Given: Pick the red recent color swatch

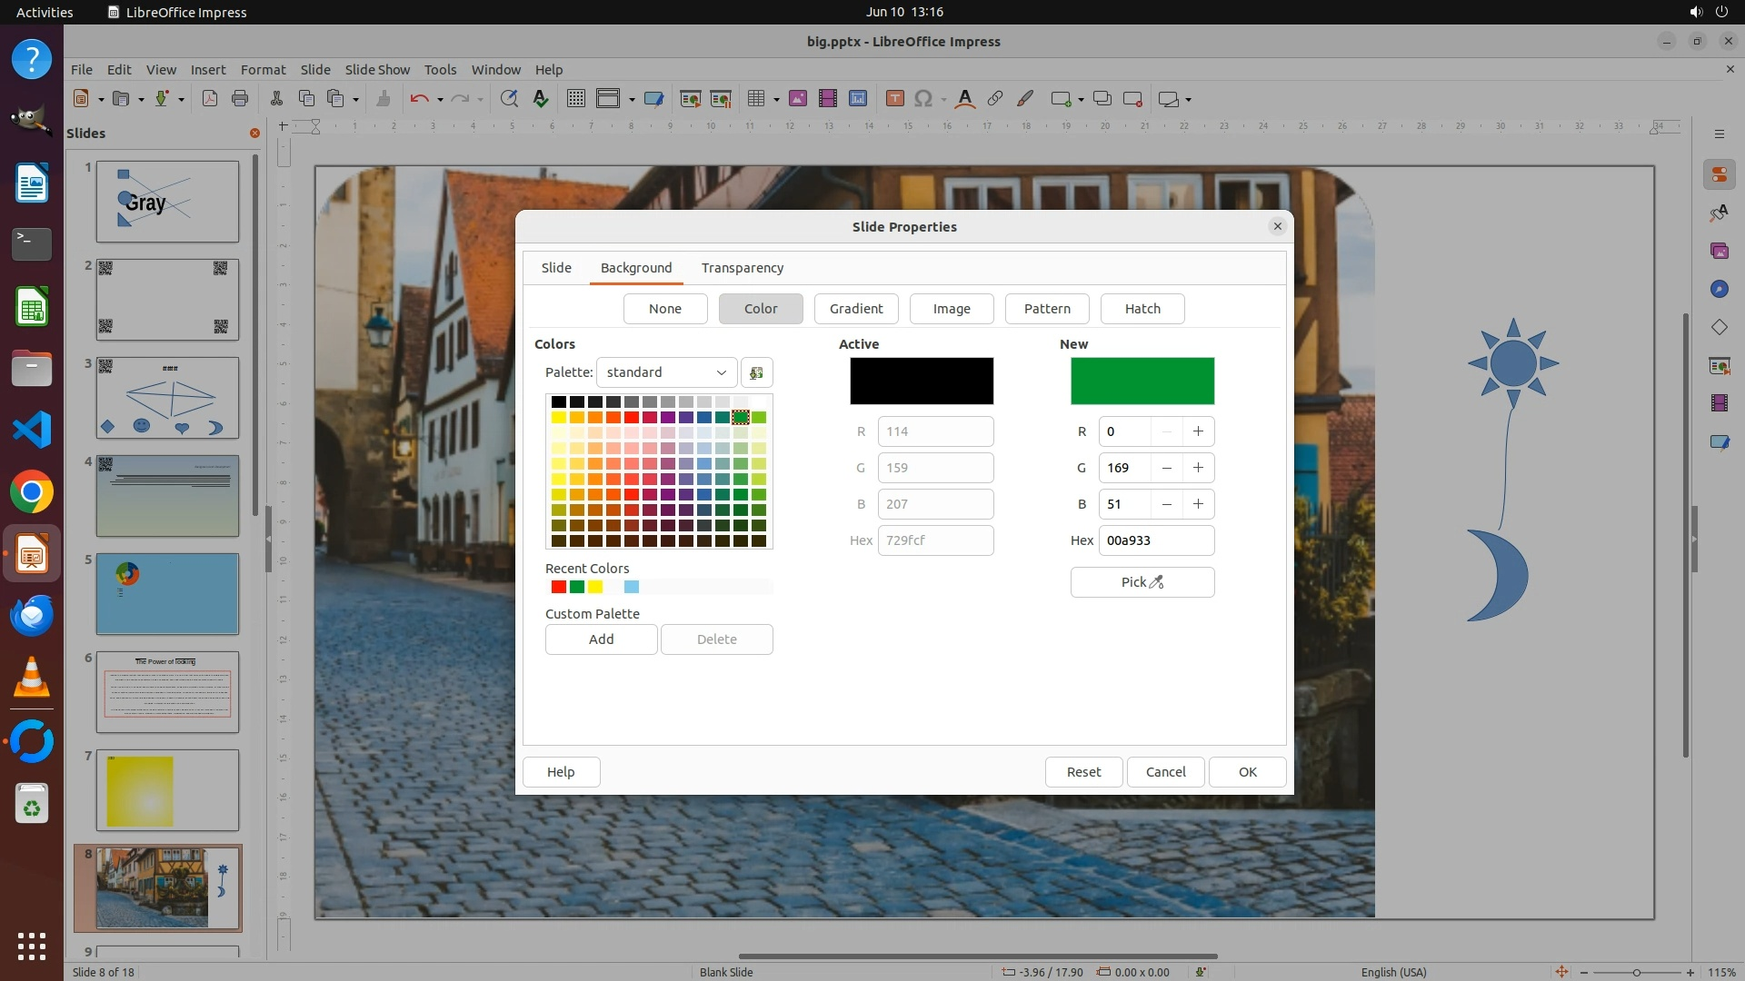Looking at the screenshot, I should click(558, 587).
